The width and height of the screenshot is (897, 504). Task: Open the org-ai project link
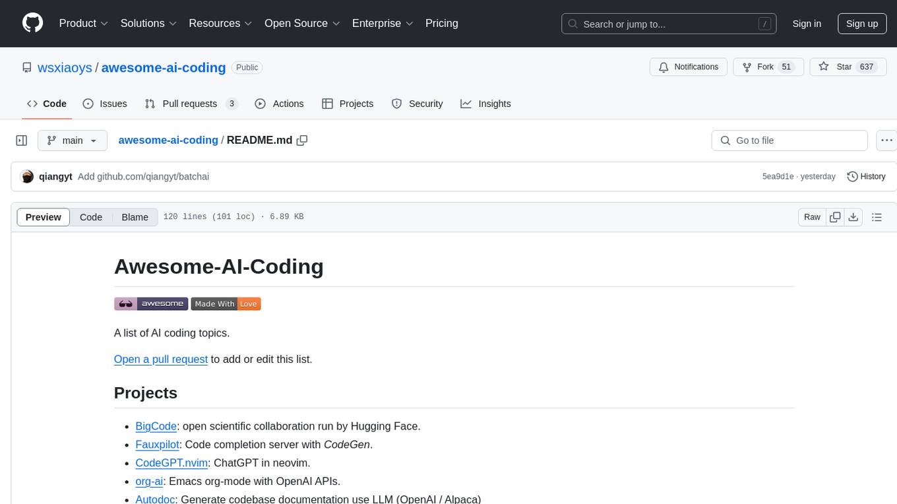(x=149, y=482)
